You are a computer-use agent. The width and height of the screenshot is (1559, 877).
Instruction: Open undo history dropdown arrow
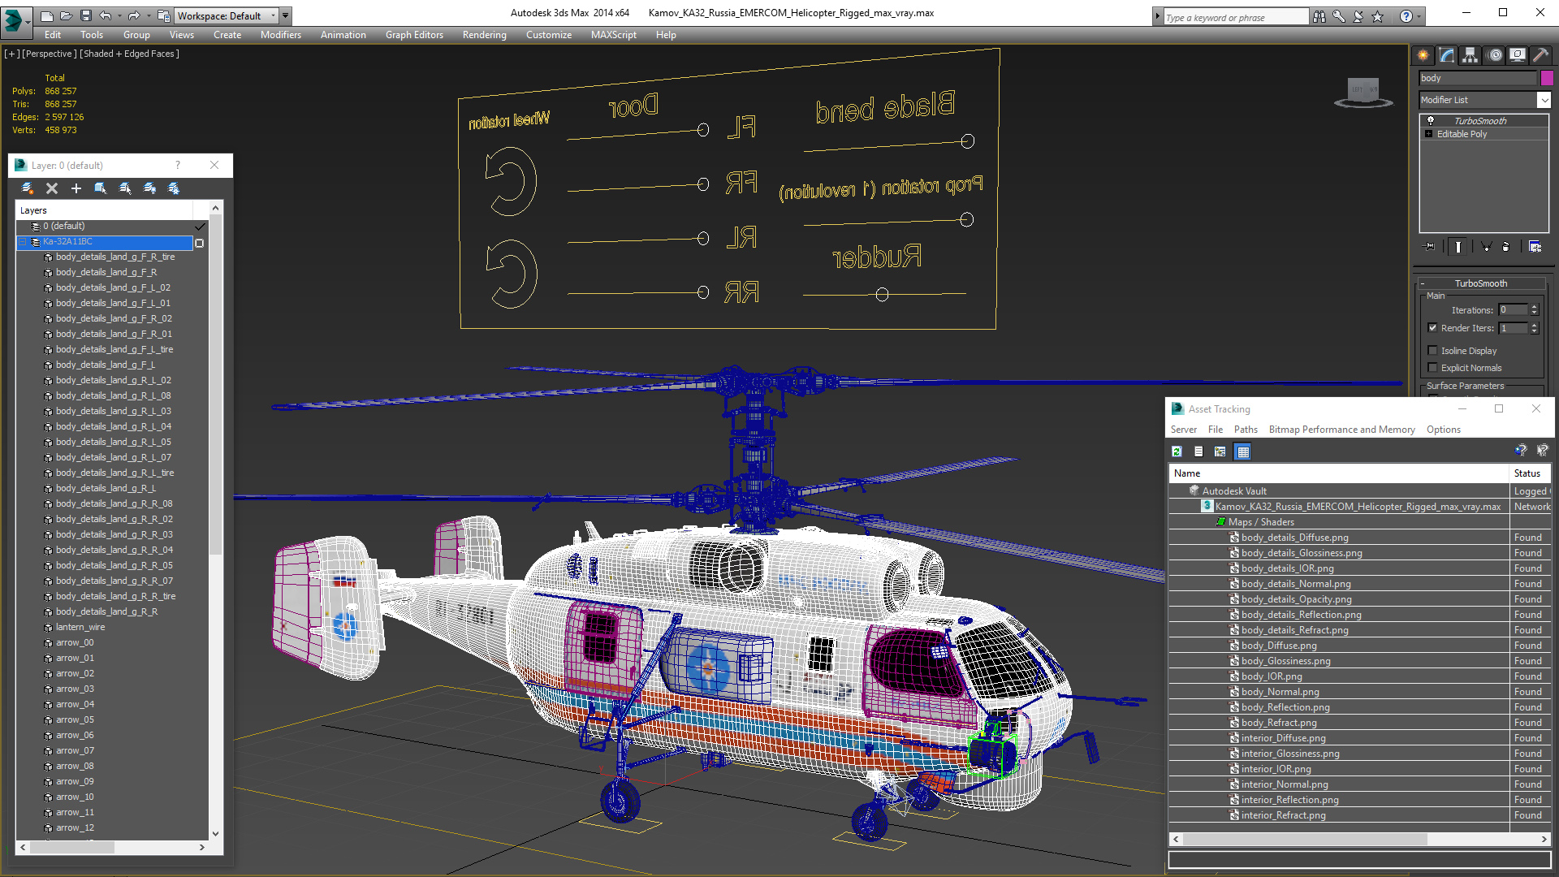coord(119,15)
